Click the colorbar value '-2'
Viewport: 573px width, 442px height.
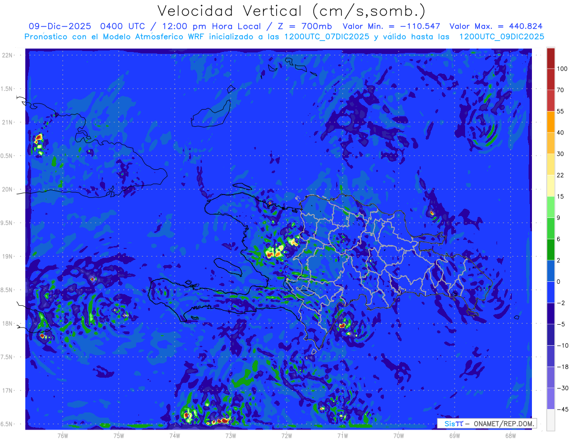561,303
